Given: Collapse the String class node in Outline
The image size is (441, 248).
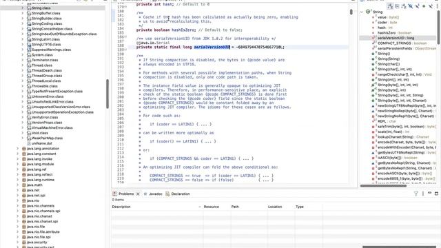Looking at the screenshot, I should [362, 12].
